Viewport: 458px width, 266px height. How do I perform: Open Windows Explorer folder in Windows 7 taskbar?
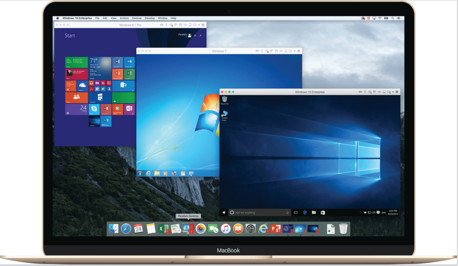(x=157, y=174)
